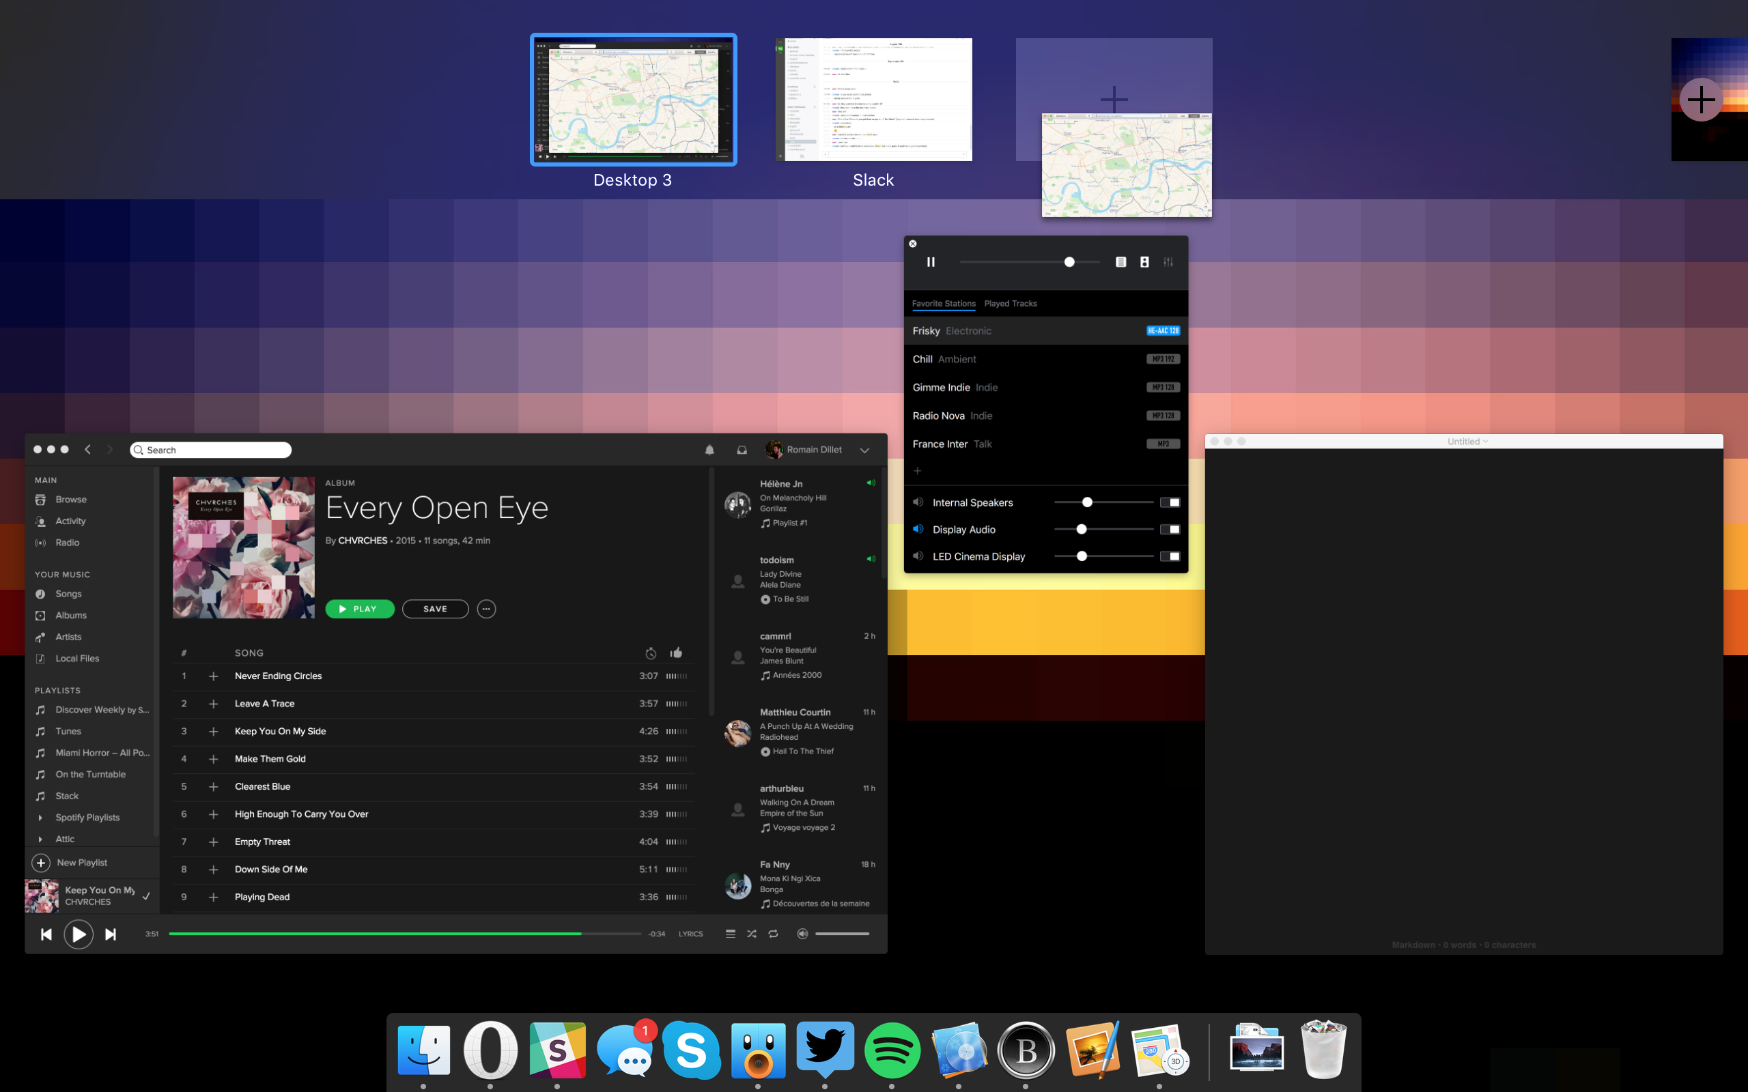Screen dimensions: 1748x1092
Task: Toggle shuffle in Spotify player bar
Action: 751,934
